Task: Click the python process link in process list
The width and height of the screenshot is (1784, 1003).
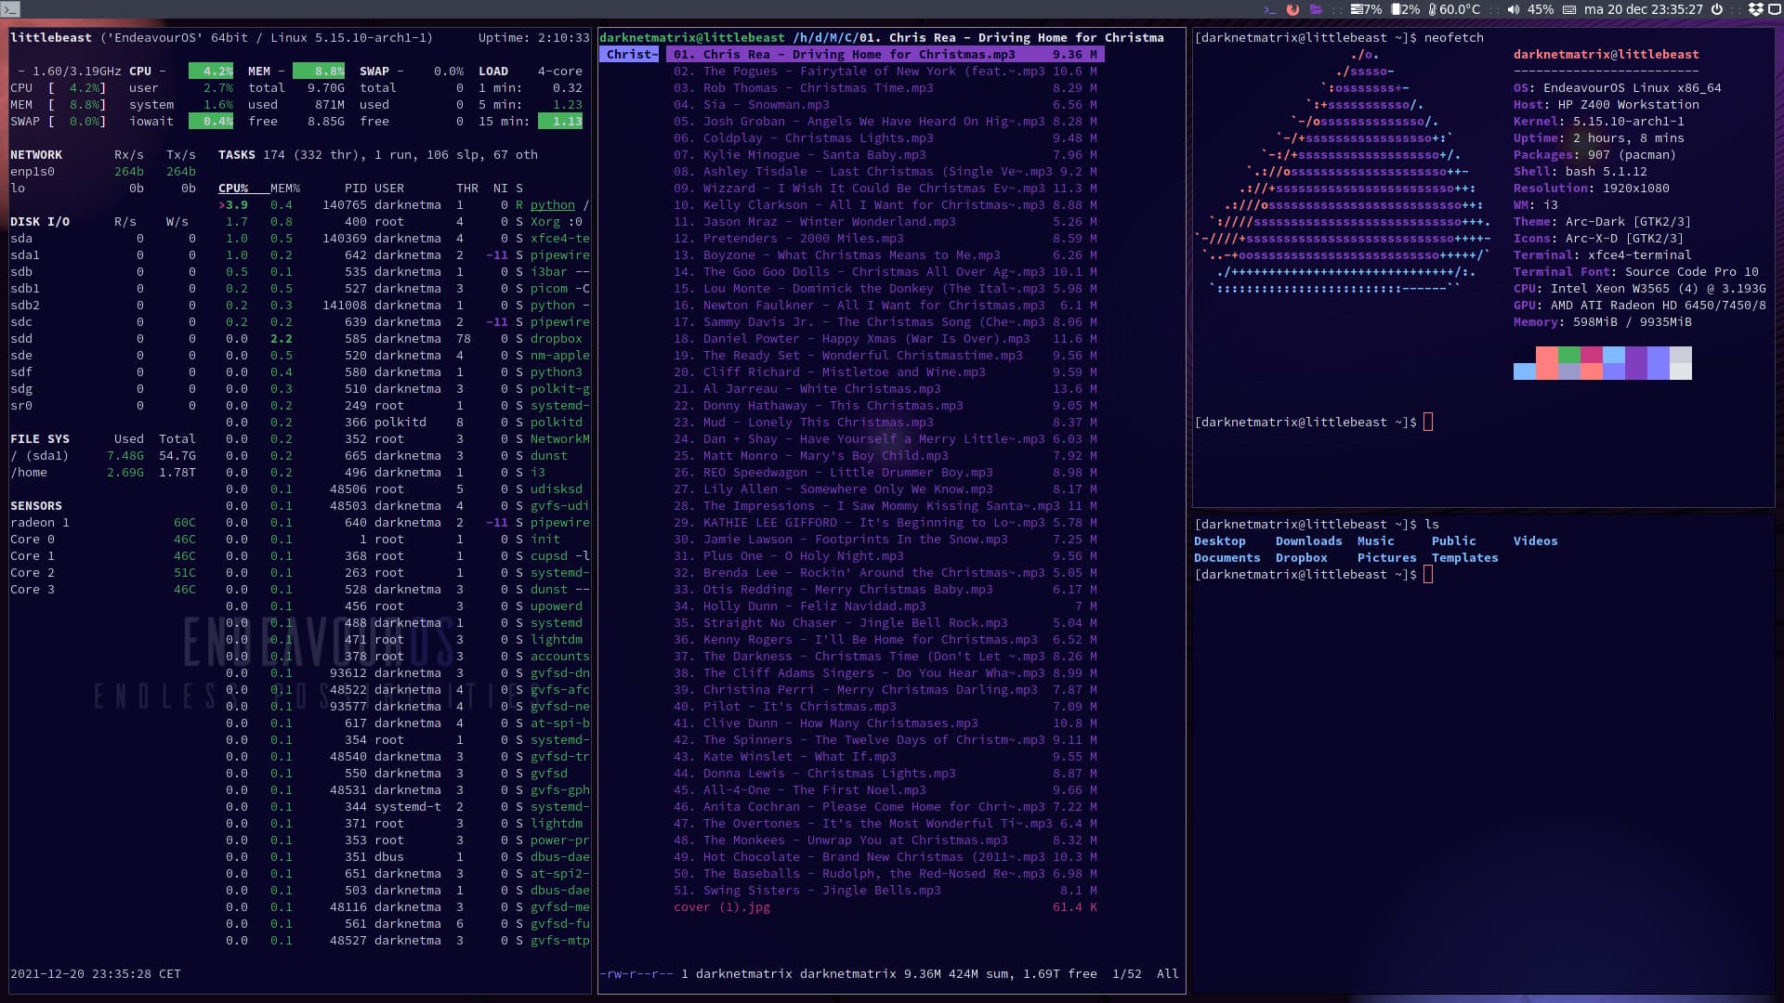Action: [x=553, y=205]
